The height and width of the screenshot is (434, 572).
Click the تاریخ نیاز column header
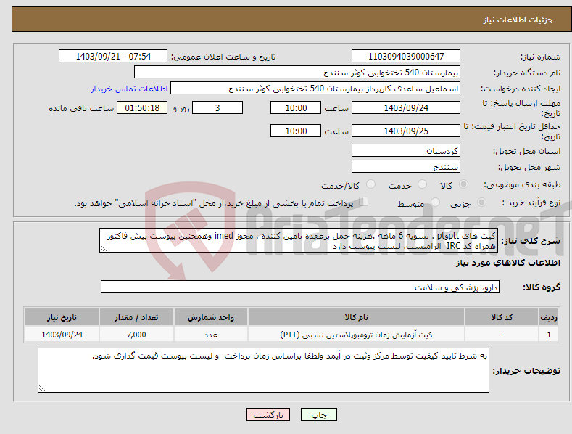[x=62, y=317]
